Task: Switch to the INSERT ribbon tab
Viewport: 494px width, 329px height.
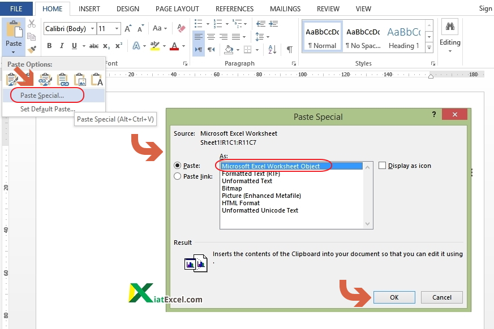Action: (89, 8)
